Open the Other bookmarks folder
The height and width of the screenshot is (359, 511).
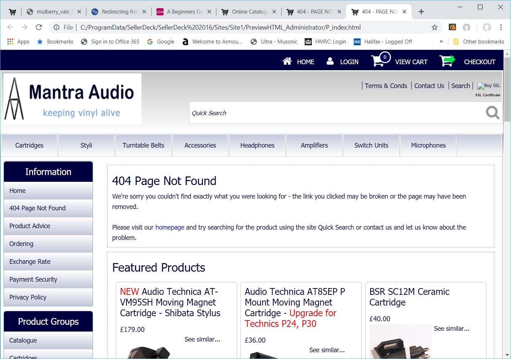coord(479,42)
